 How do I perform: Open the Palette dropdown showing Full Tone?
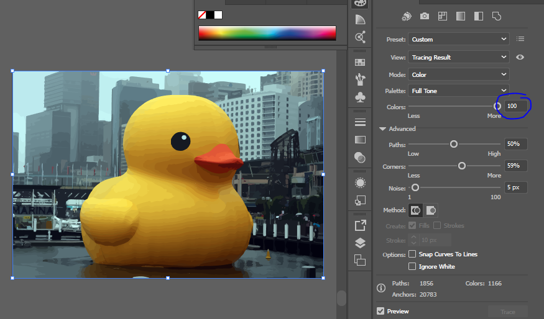click(x=459, y=91)
